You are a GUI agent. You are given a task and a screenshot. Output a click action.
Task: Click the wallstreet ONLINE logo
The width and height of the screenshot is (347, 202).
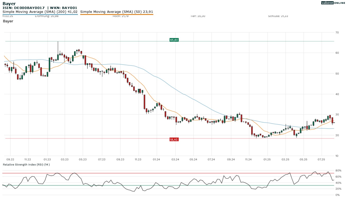pos(333,3)
